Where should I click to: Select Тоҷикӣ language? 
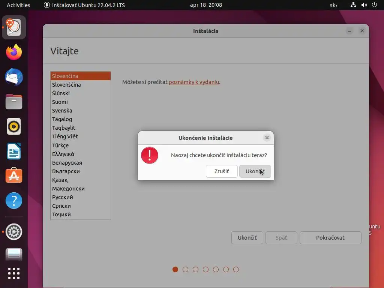click(x=81, y=214)
